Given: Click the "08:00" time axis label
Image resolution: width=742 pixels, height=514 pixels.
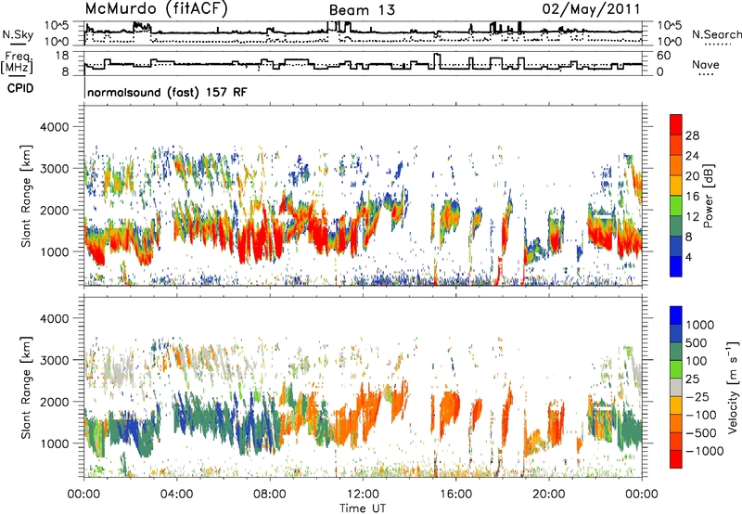Looking at the screenshot, I should tap(270, 495).
